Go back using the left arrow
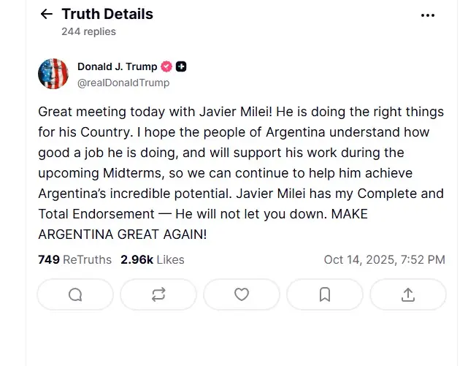 point(47,14)
